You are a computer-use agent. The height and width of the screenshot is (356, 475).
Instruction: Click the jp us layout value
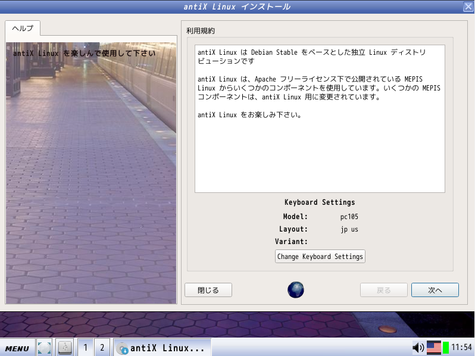tap(349, 229)
